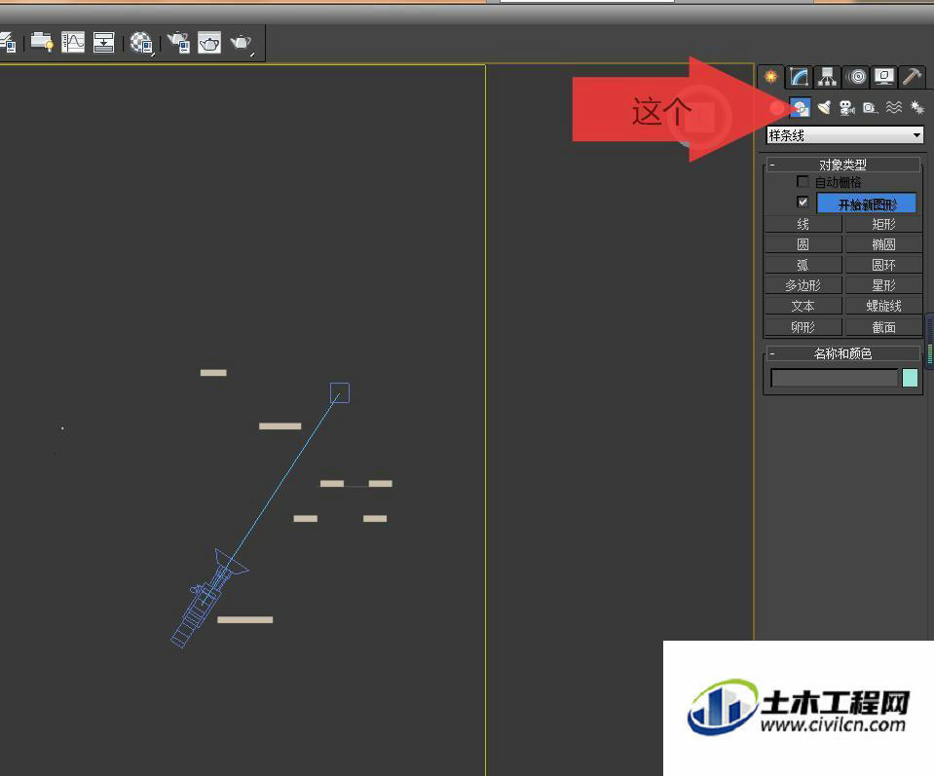Open the cyan object color swatch
Image resolution: width=934 pixels, height=776 pixels.
(910, 378)
